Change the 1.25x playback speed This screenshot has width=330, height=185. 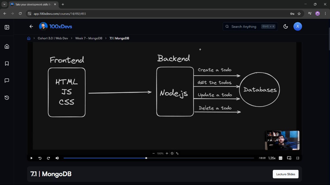coord(272,158)
